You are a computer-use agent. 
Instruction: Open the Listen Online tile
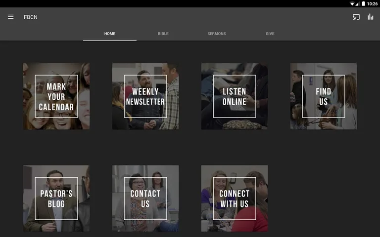click(235, 96)
